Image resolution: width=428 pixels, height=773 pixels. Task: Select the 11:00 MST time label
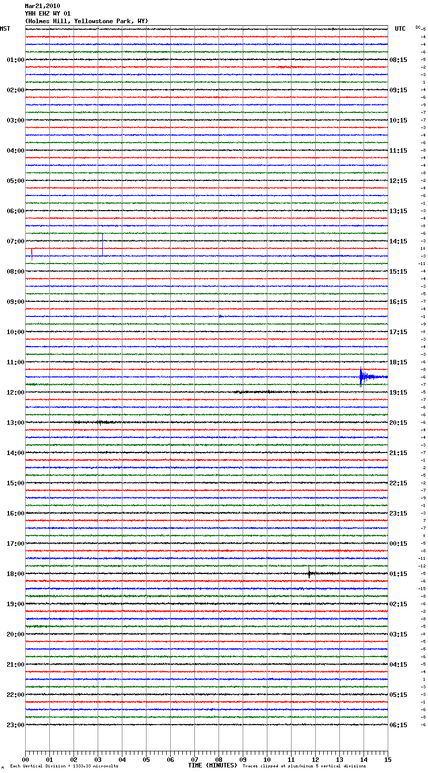click(16, 362)
